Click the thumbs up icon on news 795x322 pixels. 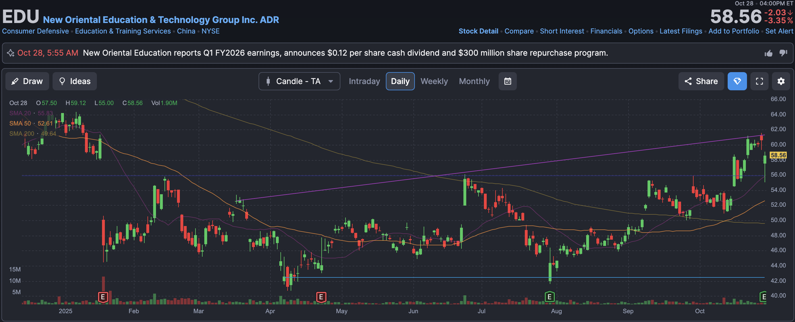[769, 53]
